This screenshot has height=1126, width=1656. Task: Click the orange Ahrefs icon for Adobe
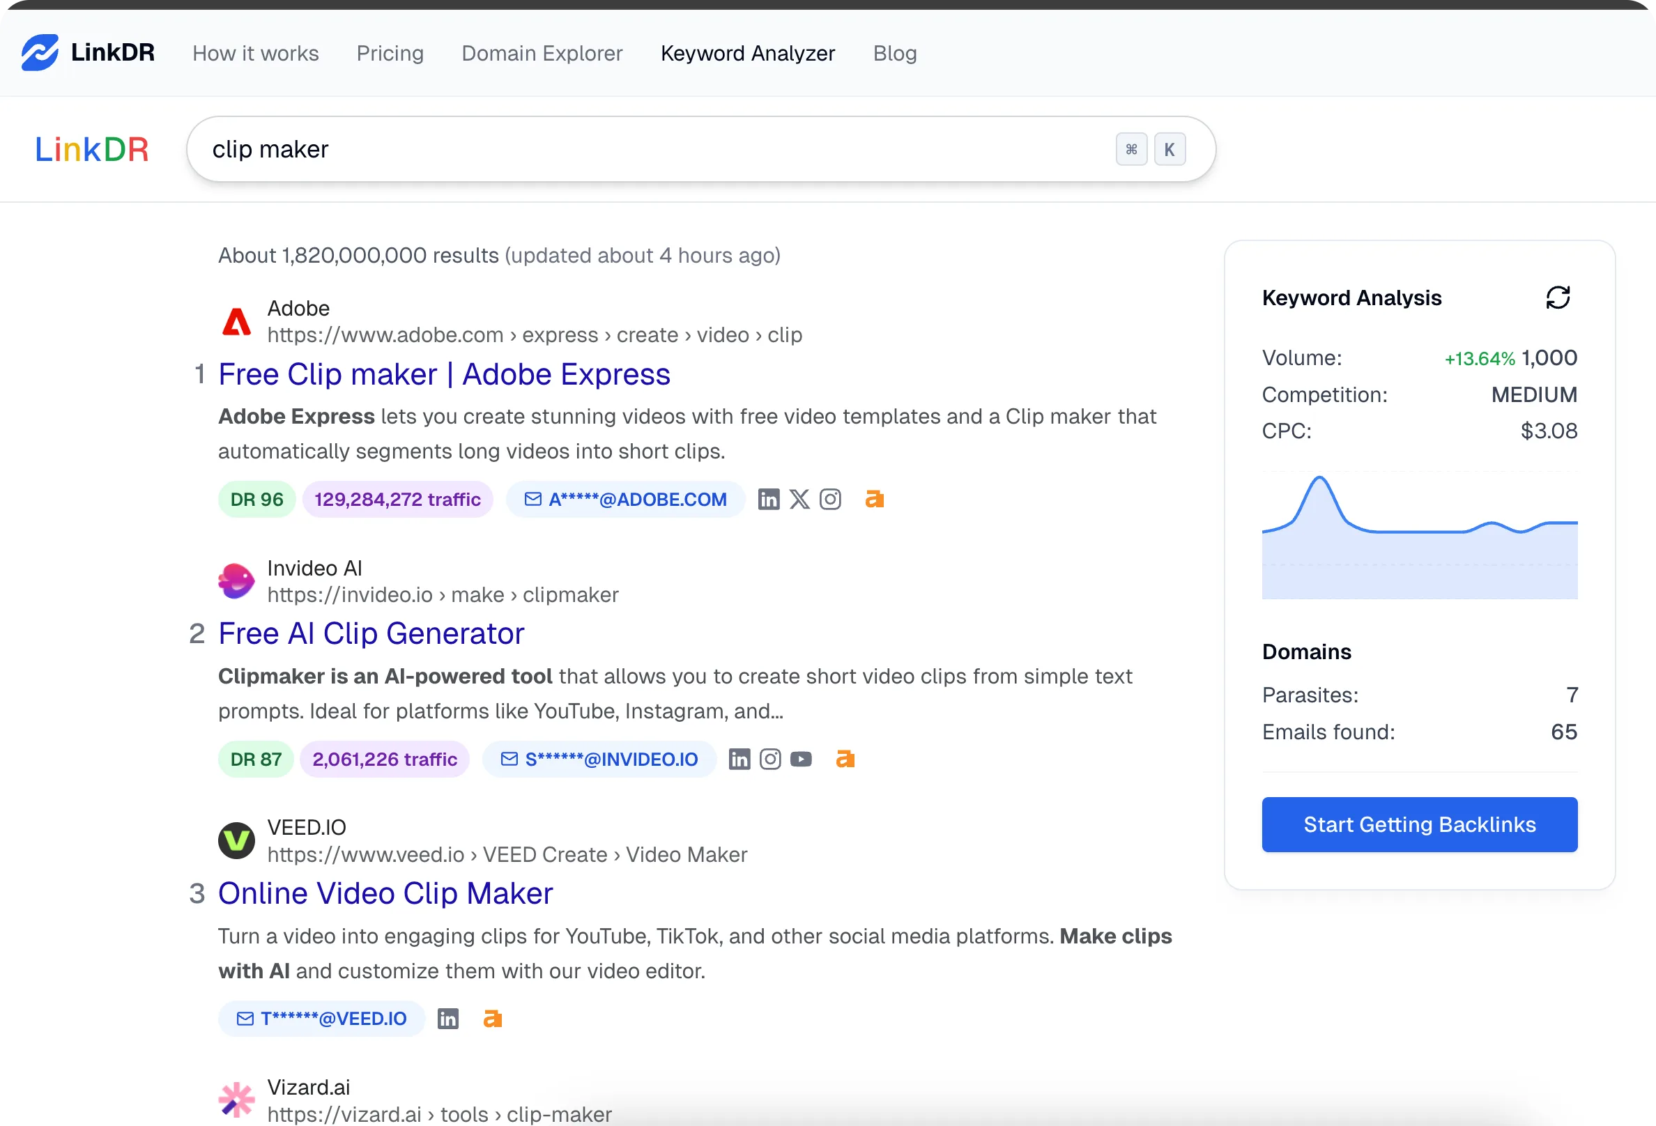874,500
